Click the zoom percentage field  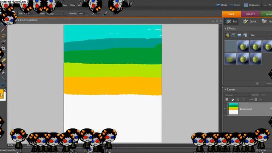click(x=10, y=145)
